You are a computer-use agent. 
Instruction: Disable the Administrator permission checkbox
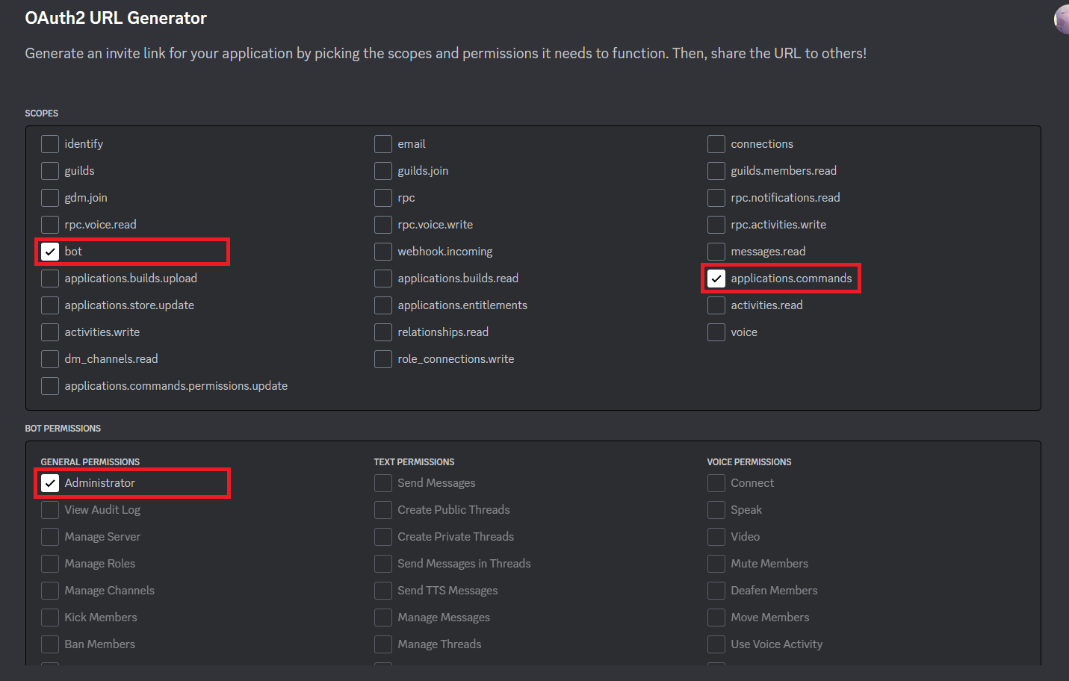point(50,483)
